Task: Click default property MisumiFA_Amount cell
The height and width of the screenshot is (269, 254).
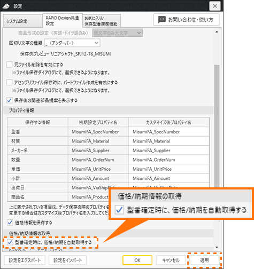Action: (x=98, y=178)
